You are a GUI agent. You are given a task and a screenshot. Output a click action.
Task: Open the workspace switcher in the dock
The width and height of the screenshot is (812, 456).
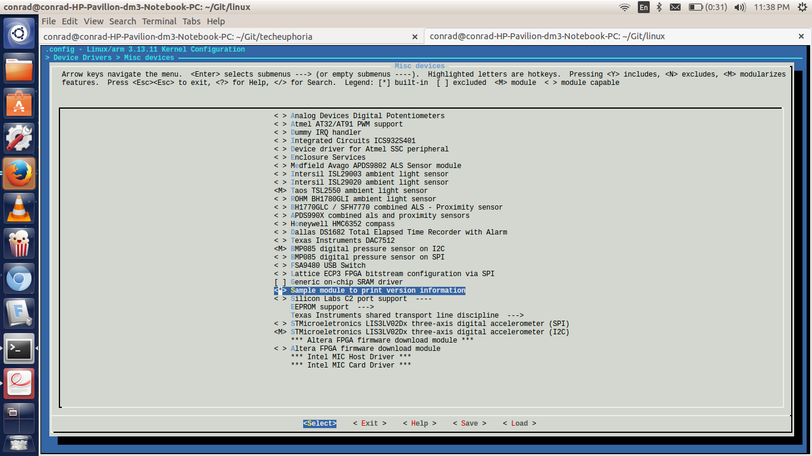click(x=19, y=419)
